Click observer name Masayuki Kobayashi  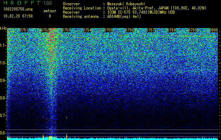click(126, 4)
